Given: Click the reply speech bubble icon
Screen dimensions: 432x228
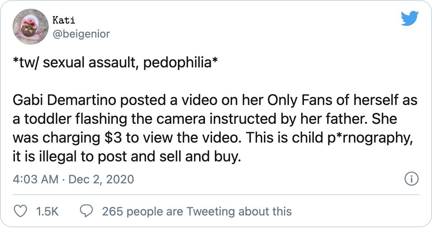Looking at the screenshot, I should (x=86, y=211).
